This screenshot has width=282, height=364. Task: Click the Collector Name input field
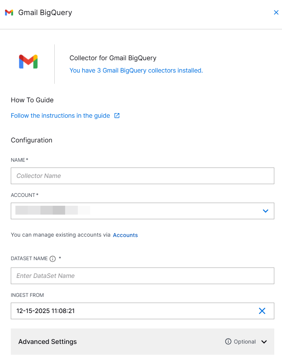coord(143,176)
